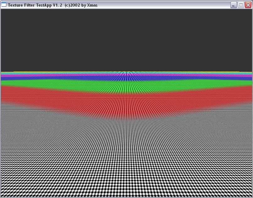Image resolution: width=253 pixels, height=198 pixels.
Task: Close the Texture Filter TestApp window
Action: point(248,5)
